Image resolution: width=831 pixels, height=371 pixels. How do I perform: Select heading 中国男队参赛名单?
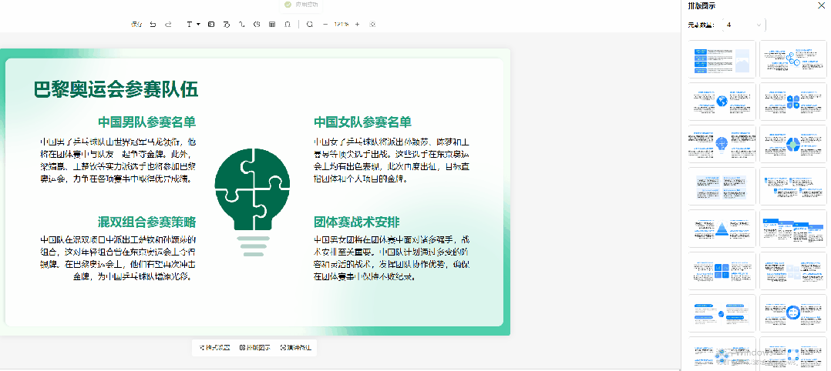click(146, 122)
